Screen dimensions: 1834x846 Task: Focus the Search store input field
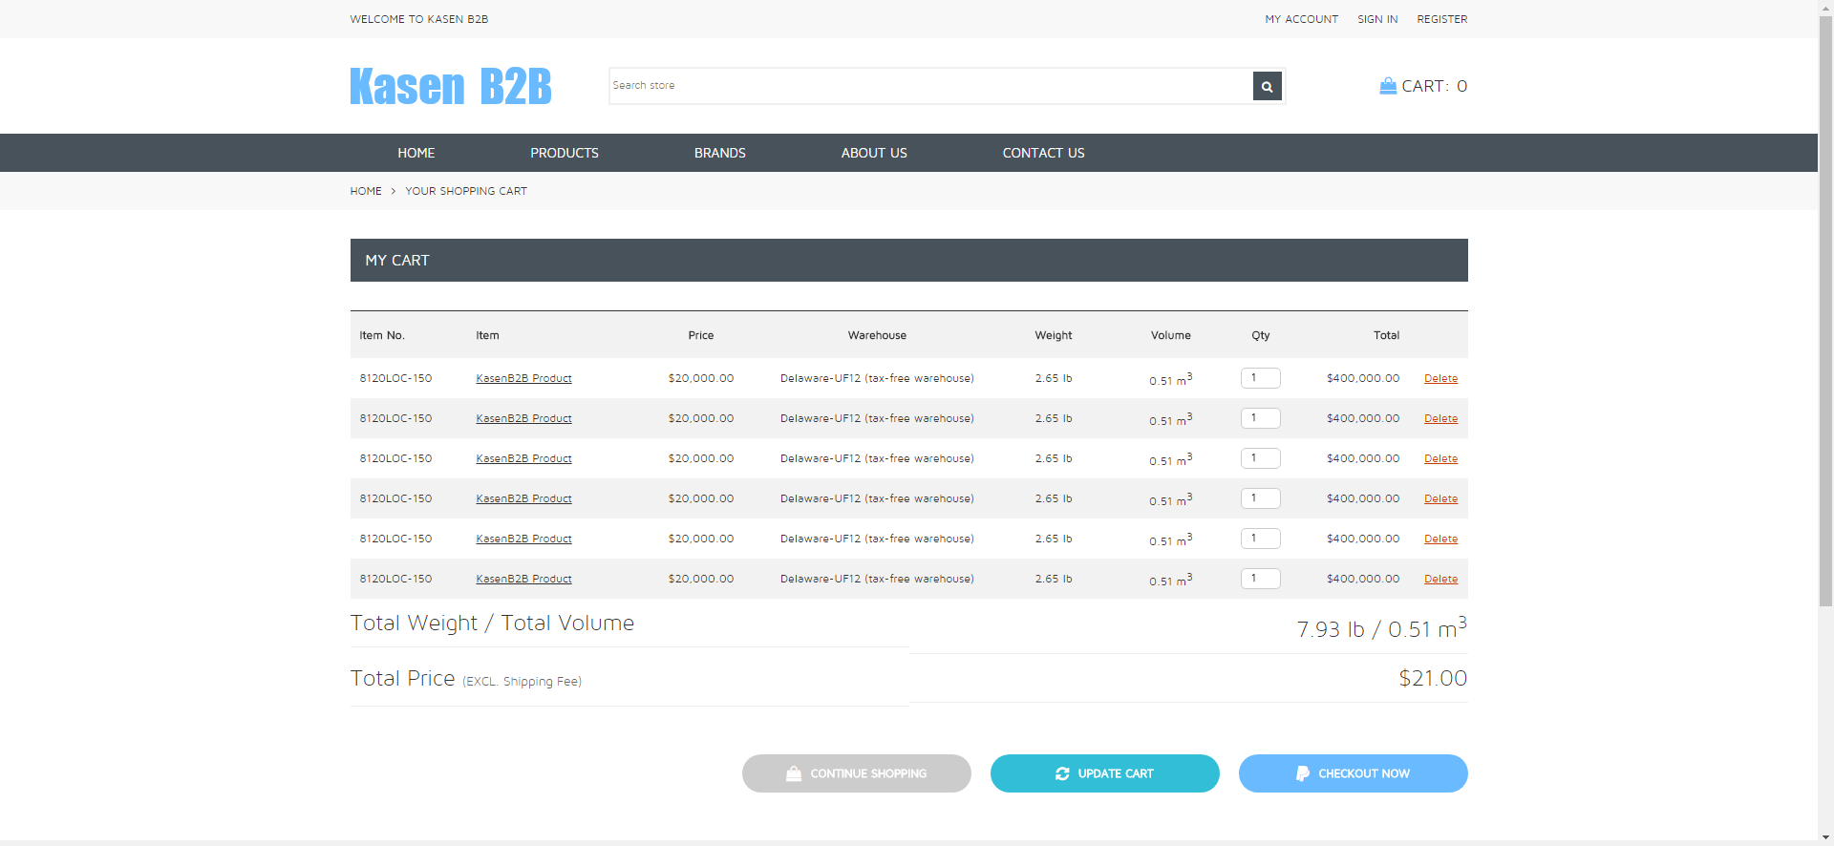930,86
